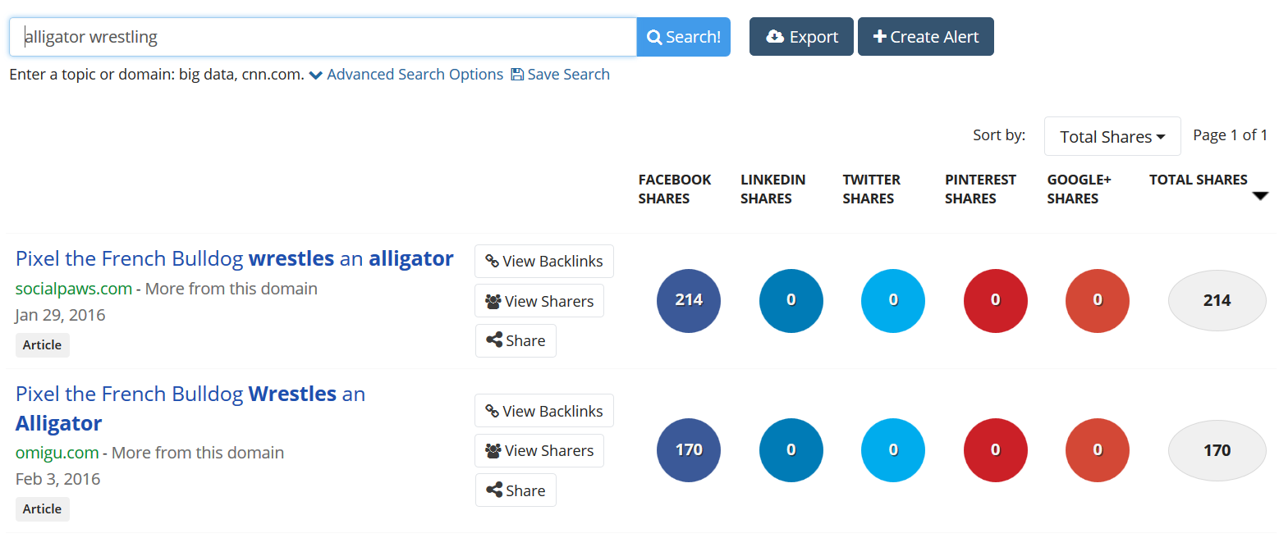Click in the alligator wrestling search field
Screen dimensions: 1279x538
pos(323,37)
